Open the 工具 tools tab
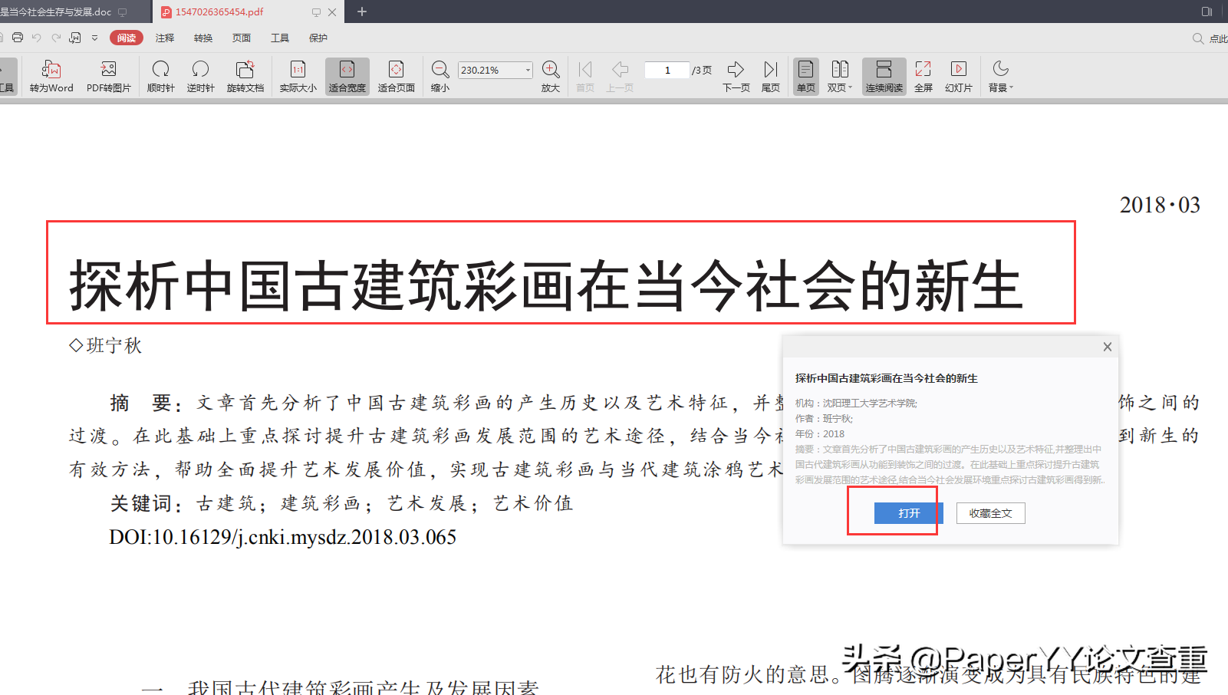 pos(280,38)
